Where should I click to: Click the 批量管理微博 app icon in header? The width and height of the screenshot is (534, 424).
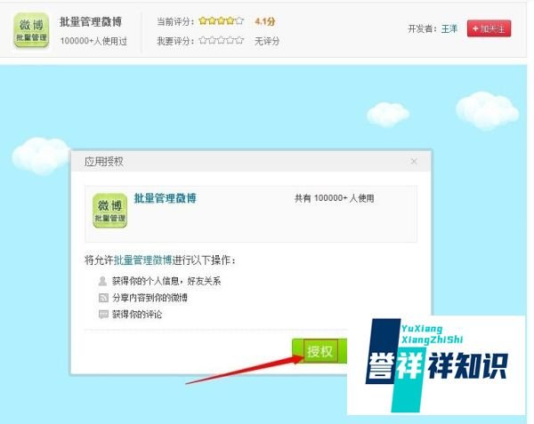(31, 30)
